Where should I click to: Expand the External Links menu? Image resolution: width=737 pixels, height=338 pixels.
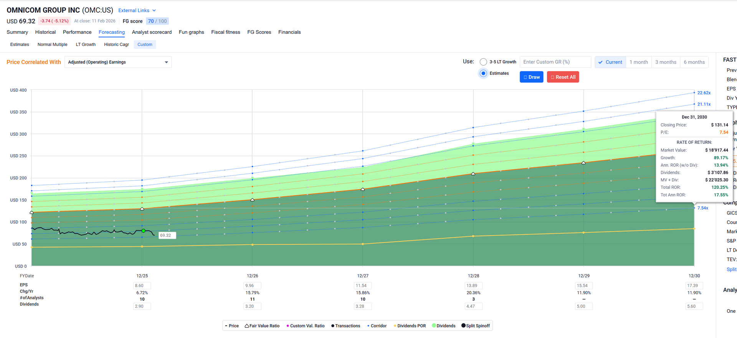(137, 10)
